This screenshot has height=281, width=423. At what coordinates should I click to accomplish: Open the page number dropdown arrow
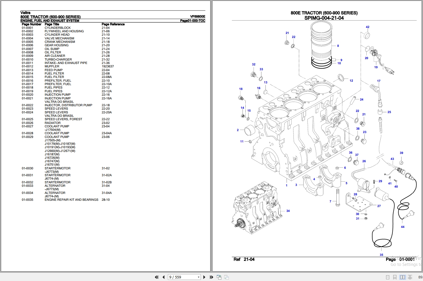[198, 277]
